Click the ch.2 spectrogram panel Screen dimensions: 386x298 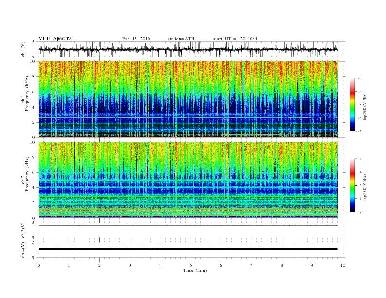pyautogui.click(x=188, y=180)
